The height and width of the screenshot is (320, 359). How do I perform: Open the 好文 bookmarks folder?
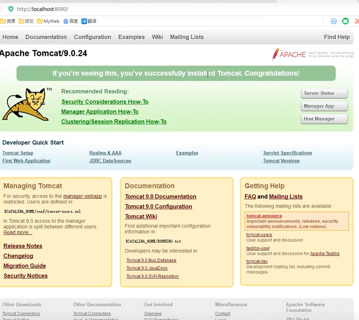(x=26, y=21)
